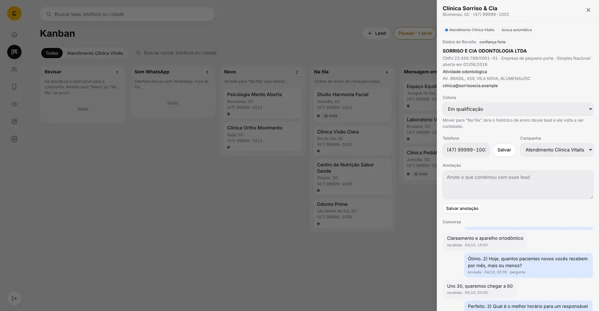Open the Psicologia Mente Aberta card
Viewport: 599px width, 311px height.
pos(263,104)
